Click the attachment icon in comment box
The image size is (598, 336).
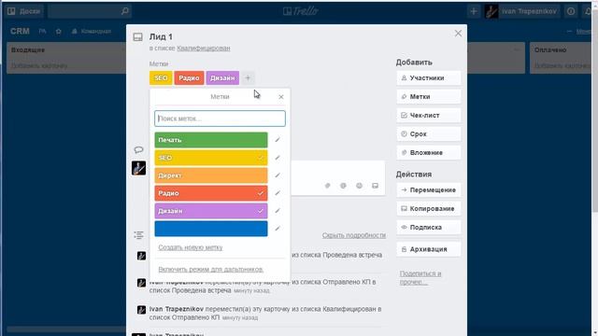(327, 186)
